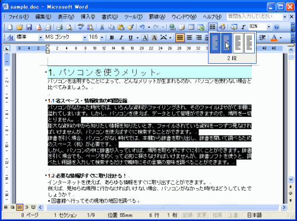This screenshot has height=221, width=297.
Task: Click the Columns toolbar button
Action: (x=213, y=27)
